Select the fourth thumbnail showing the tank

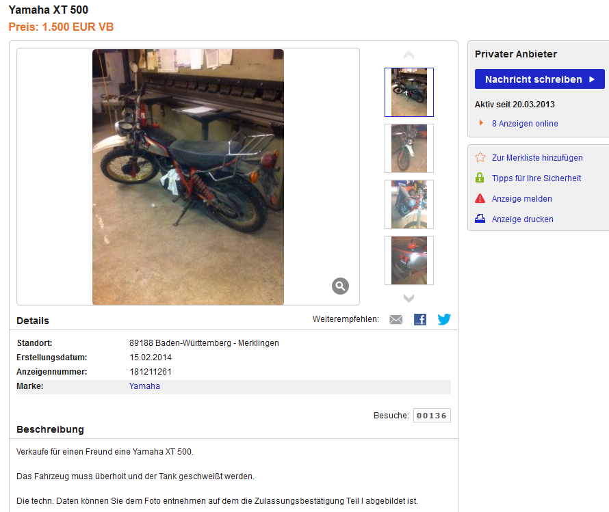(409, 260)
